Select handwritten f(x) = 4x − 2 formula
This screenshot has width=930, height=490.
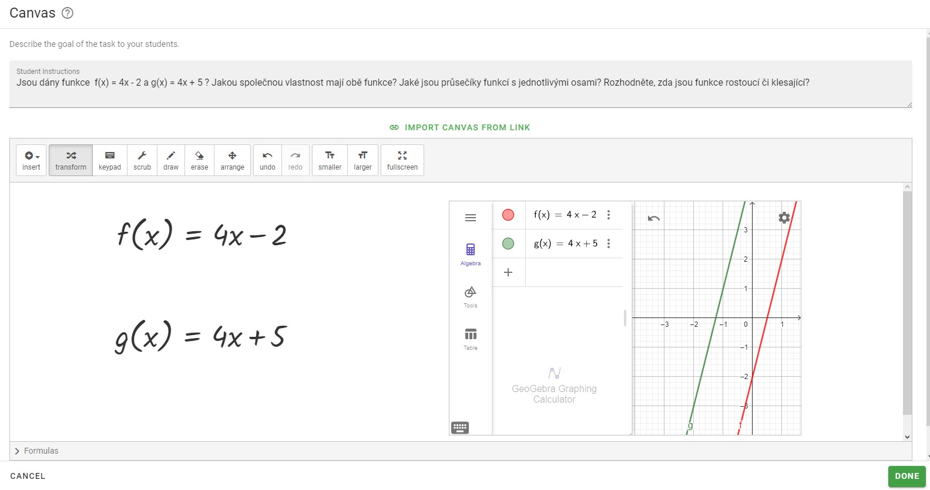(x=202, y=234)
